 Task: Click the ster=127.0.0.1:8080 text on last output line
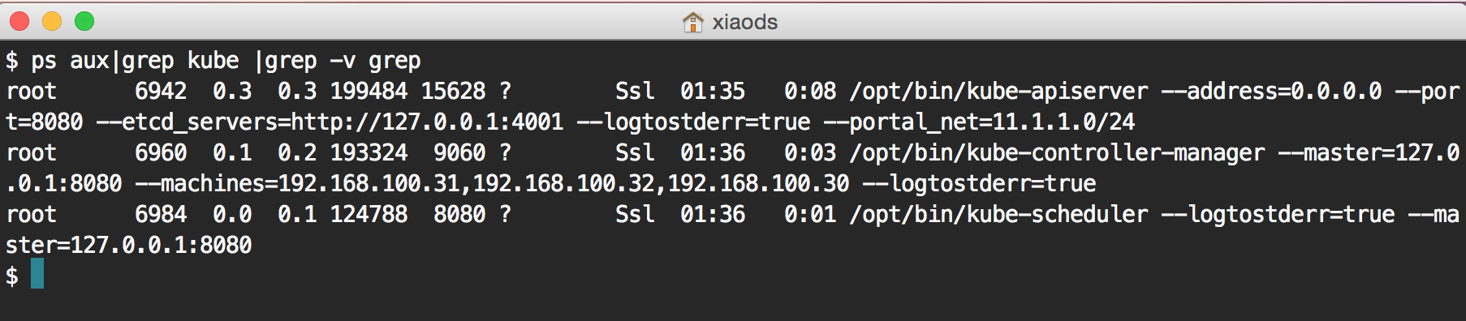pyautogui.click(x=128, y=245)
